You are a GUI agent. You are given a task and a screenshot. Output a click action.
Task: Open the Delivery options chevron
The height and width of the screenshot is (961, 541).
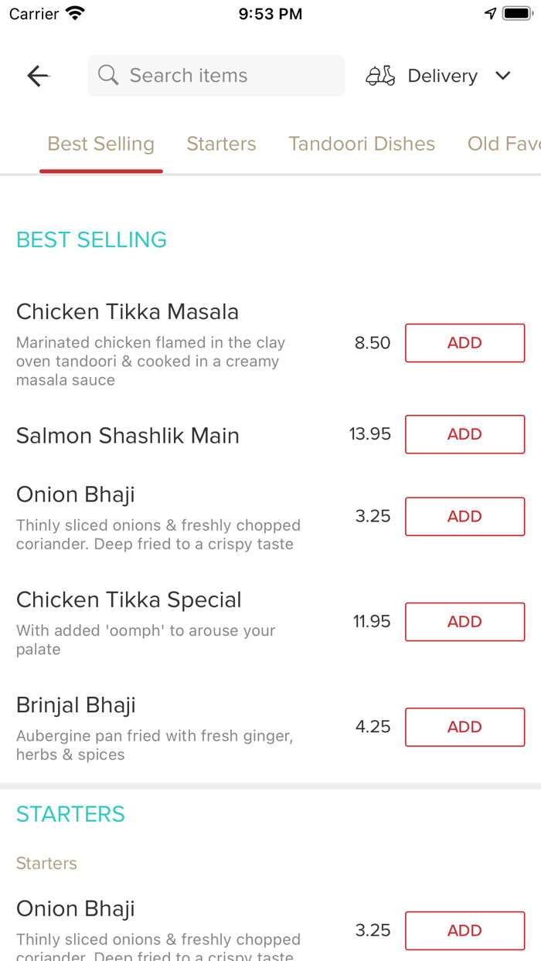pyautogui.click(x=503, y=76)
